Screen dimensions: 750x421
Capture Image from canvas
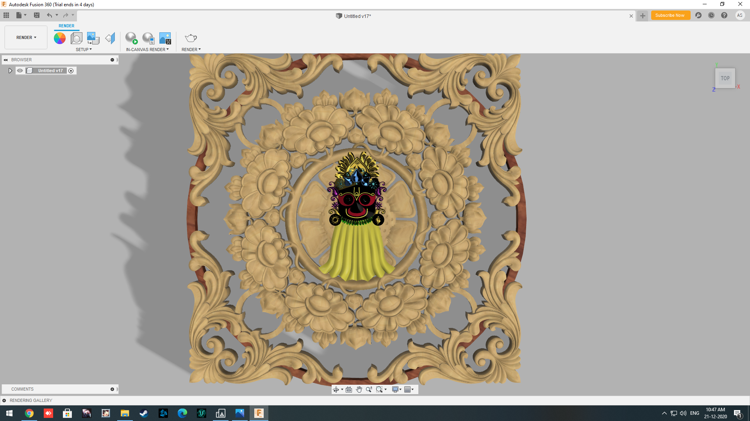tap(165, 38)
